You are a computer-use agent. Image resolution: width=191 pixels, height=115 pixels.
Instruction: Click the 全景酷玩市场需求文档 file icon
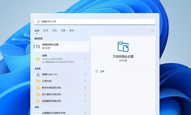click(x=38, y=113)
